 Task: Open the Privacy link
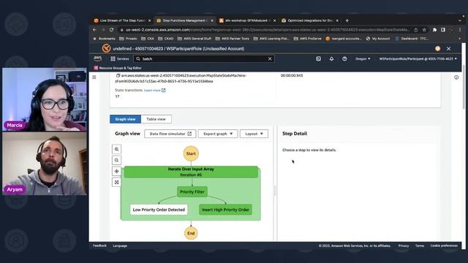[x=404, y=245]
